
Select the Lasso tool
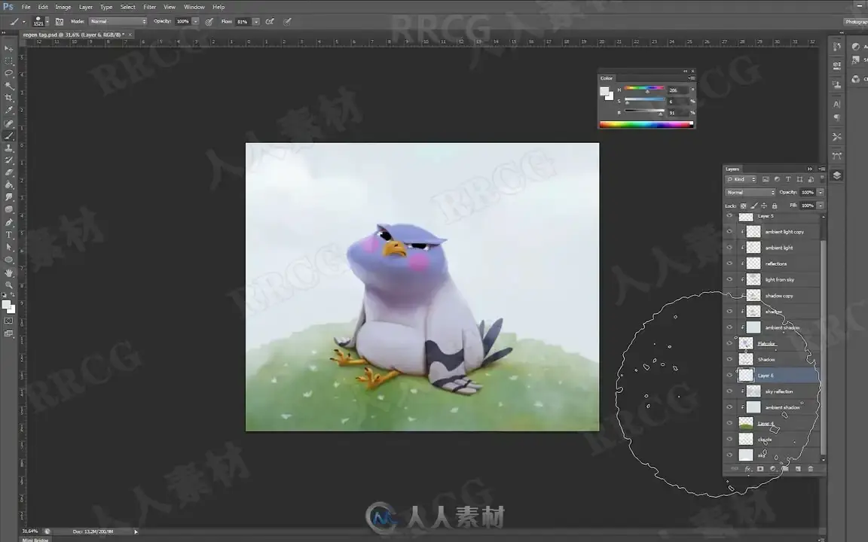pyautogui.click(x=9, y=73)
